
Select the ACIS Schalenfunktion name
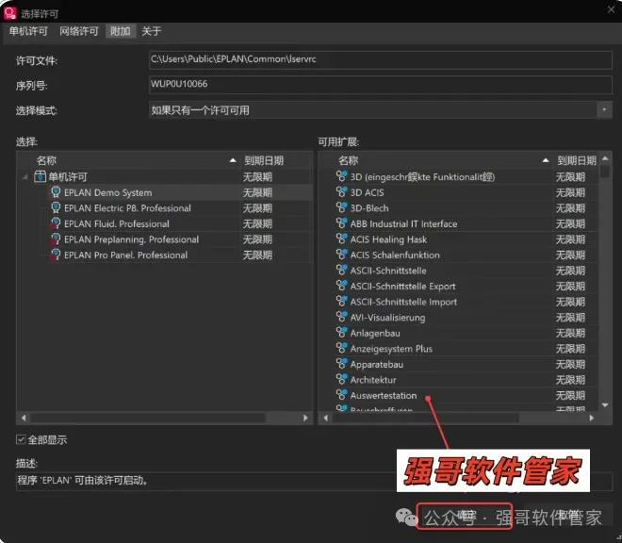click(395, 255)
